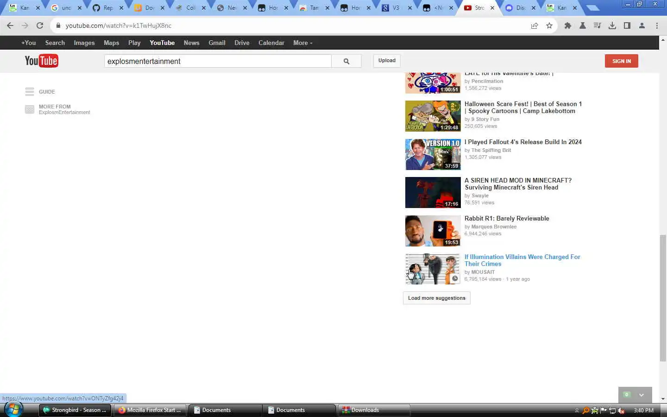Open the Windows Start orb
Viewport: 667px width, 417px height.
(13, 410)
